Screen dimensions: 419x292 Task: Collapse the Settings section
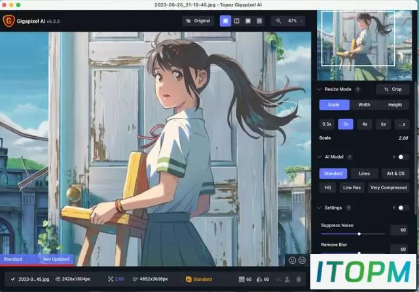[319, 208]
